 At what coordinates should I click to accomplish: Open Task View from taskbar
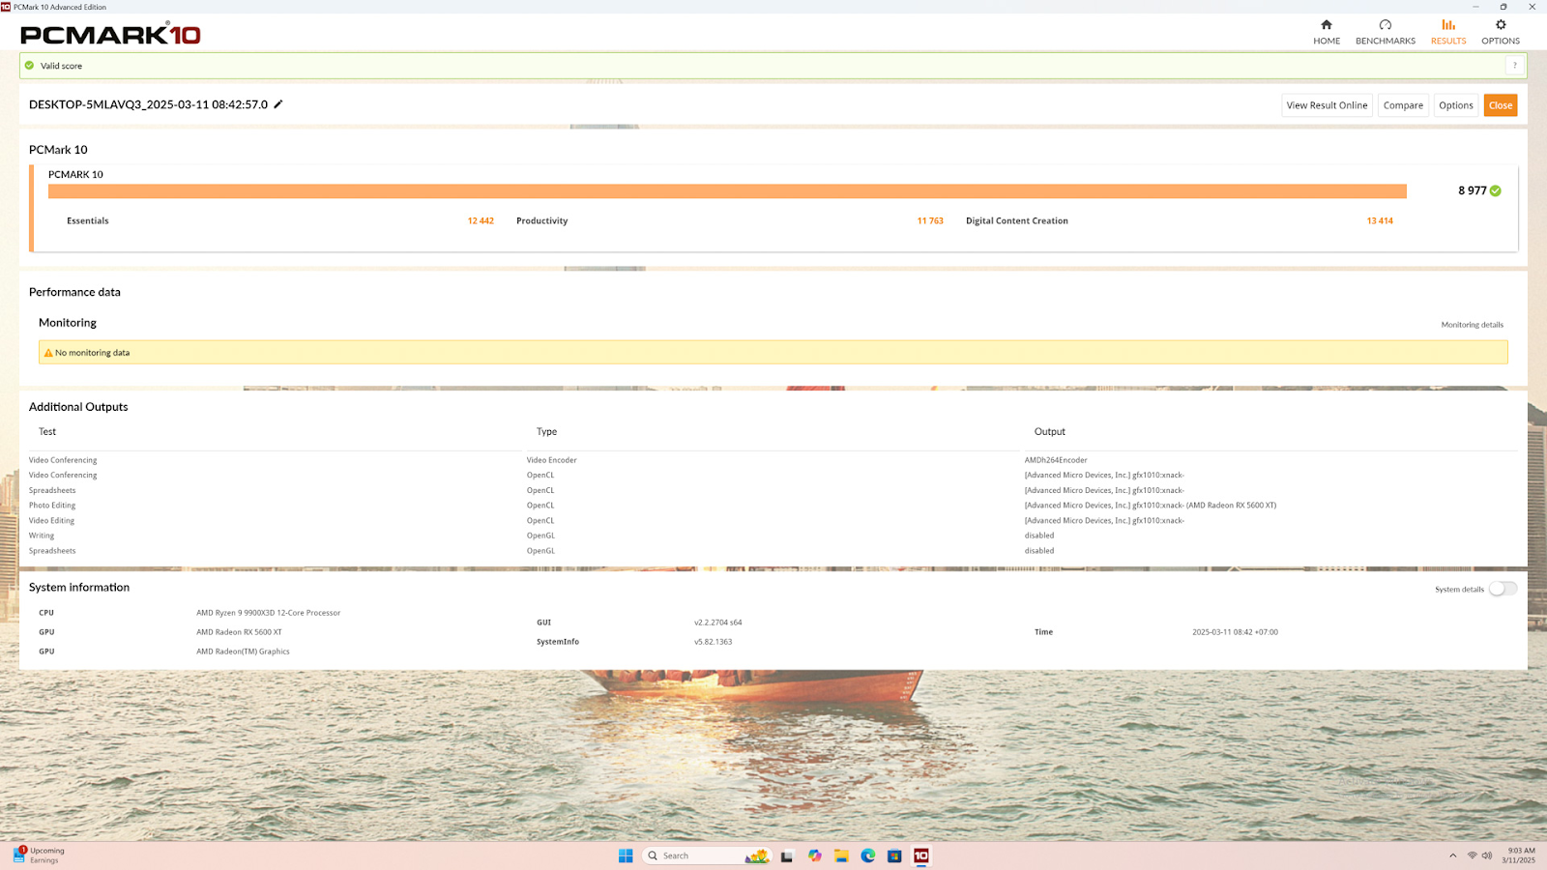click(787, 855)
